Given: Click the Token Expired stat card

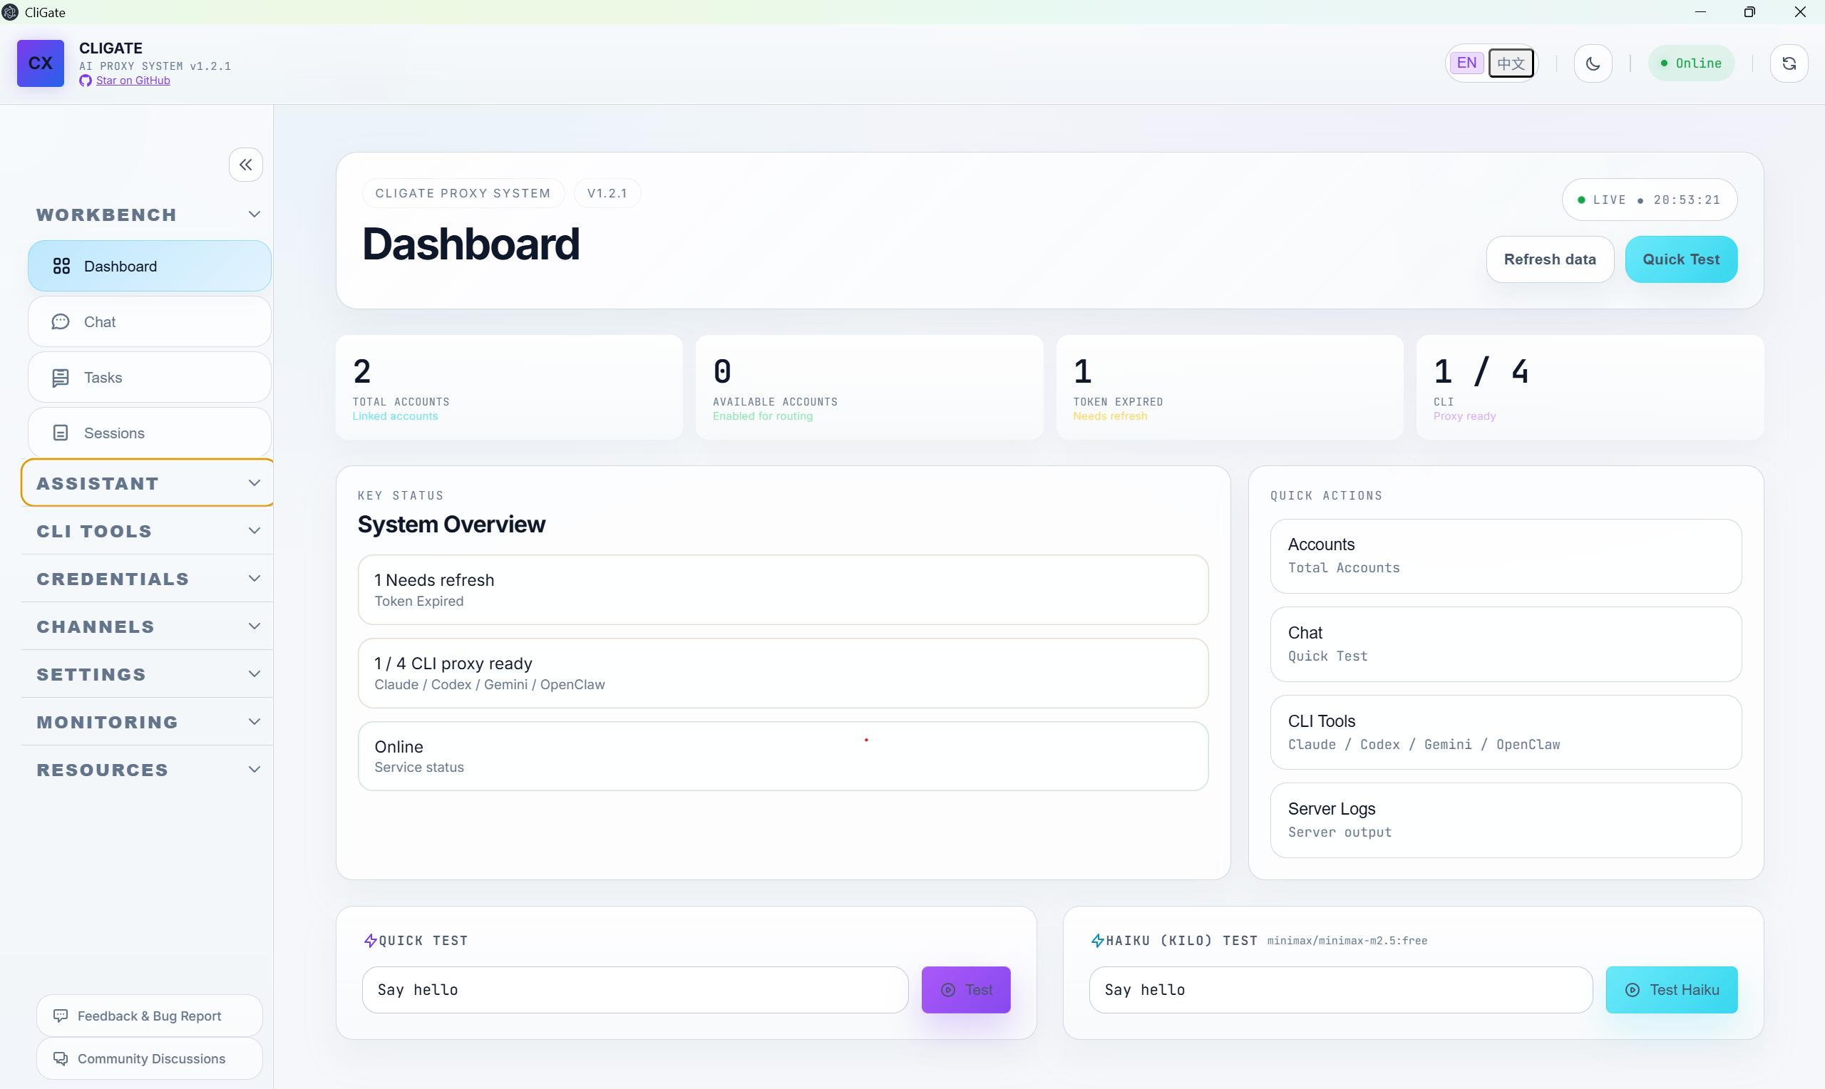Looking at the screenshot, I should click(1230, 388).
